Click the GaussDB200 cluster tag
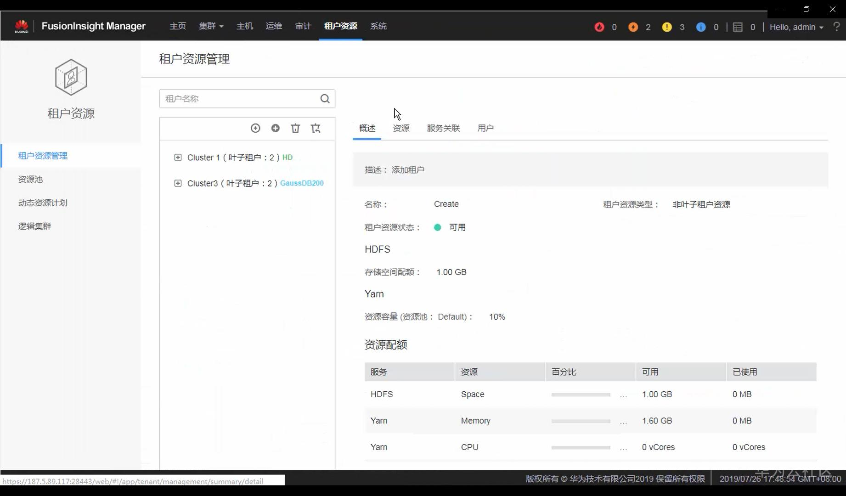 pyautogui.click(x=302, y=183)
